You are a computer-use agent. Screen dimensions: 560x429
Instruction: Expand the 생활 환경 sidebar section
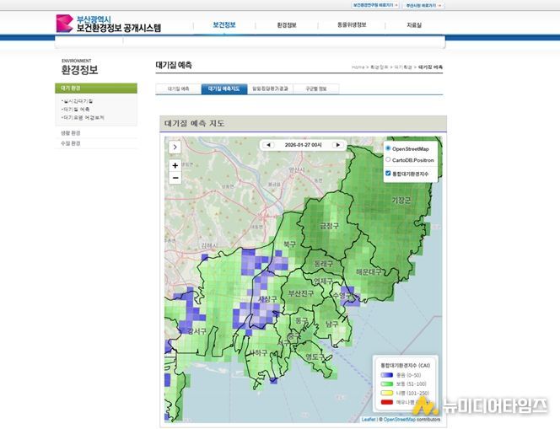[71, 132]
